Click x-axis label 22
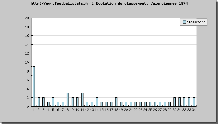218x124 pixels. pyautogui.click(x=135, y=110)
